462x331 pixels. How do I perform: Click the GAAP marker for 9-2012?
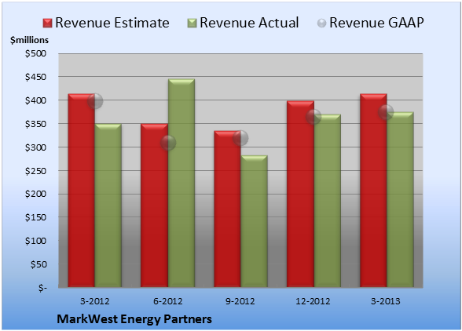tap(240, 138)
